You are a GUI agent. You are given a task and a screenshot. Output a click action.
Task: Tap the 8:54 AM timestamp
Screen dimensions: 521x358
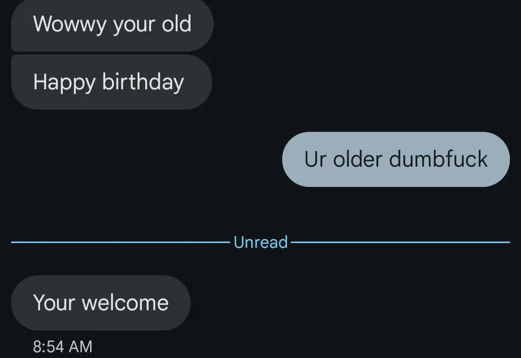[63, 346]
